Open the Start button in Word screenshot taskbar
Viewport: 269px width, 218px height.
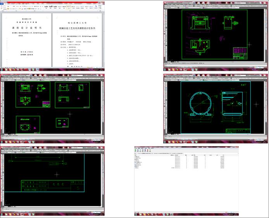click(x=2, y=70)
